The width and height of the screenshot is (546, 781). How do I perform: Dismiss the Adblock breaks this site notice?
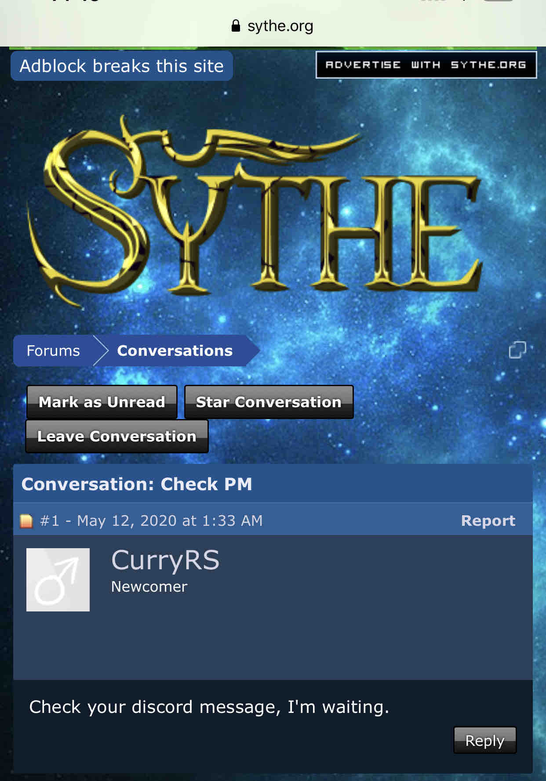122,66
